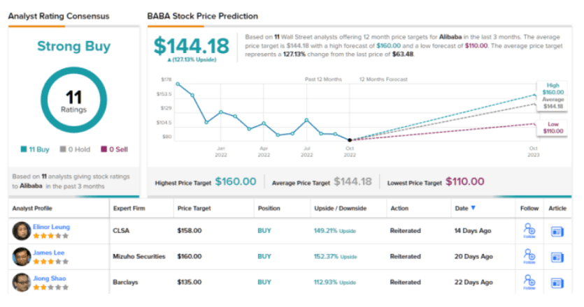The height and width of the screenshot is (307, 584).
Task: Follow analyst Elinor Leung
Action: (529, 230)
